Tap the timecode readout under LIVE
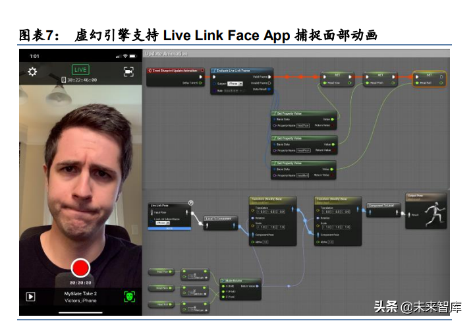Screen dimensions: 471x323 pos(79,80)
